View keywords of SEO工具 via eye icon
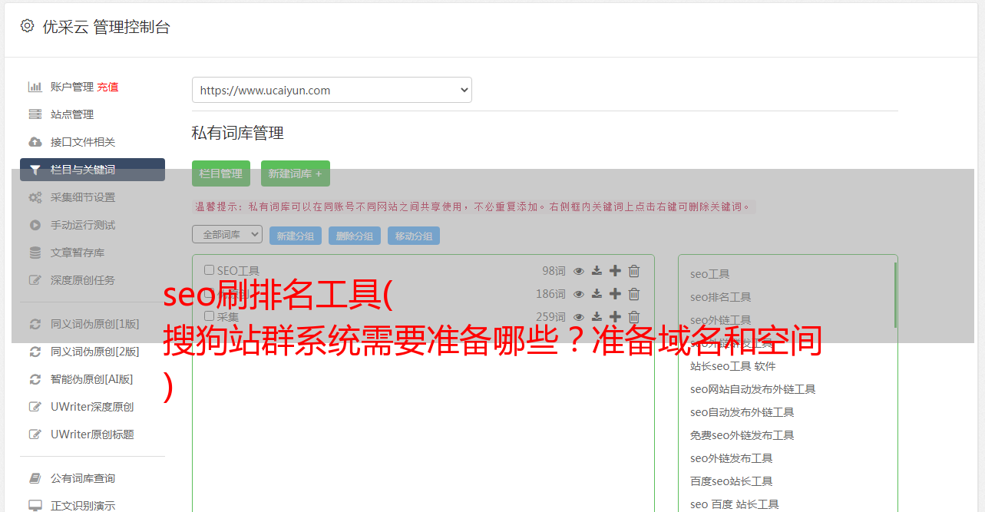The image size is (985, 512). (579, 271)
